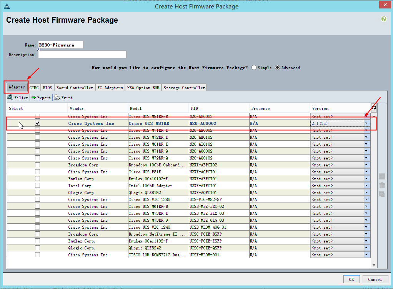
Task: Select the Advanced radio button
Action: tap(278, 68)
